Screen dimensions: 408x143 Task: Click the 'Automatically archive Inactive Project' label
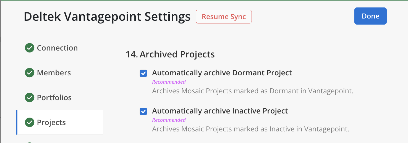(220, 111)
